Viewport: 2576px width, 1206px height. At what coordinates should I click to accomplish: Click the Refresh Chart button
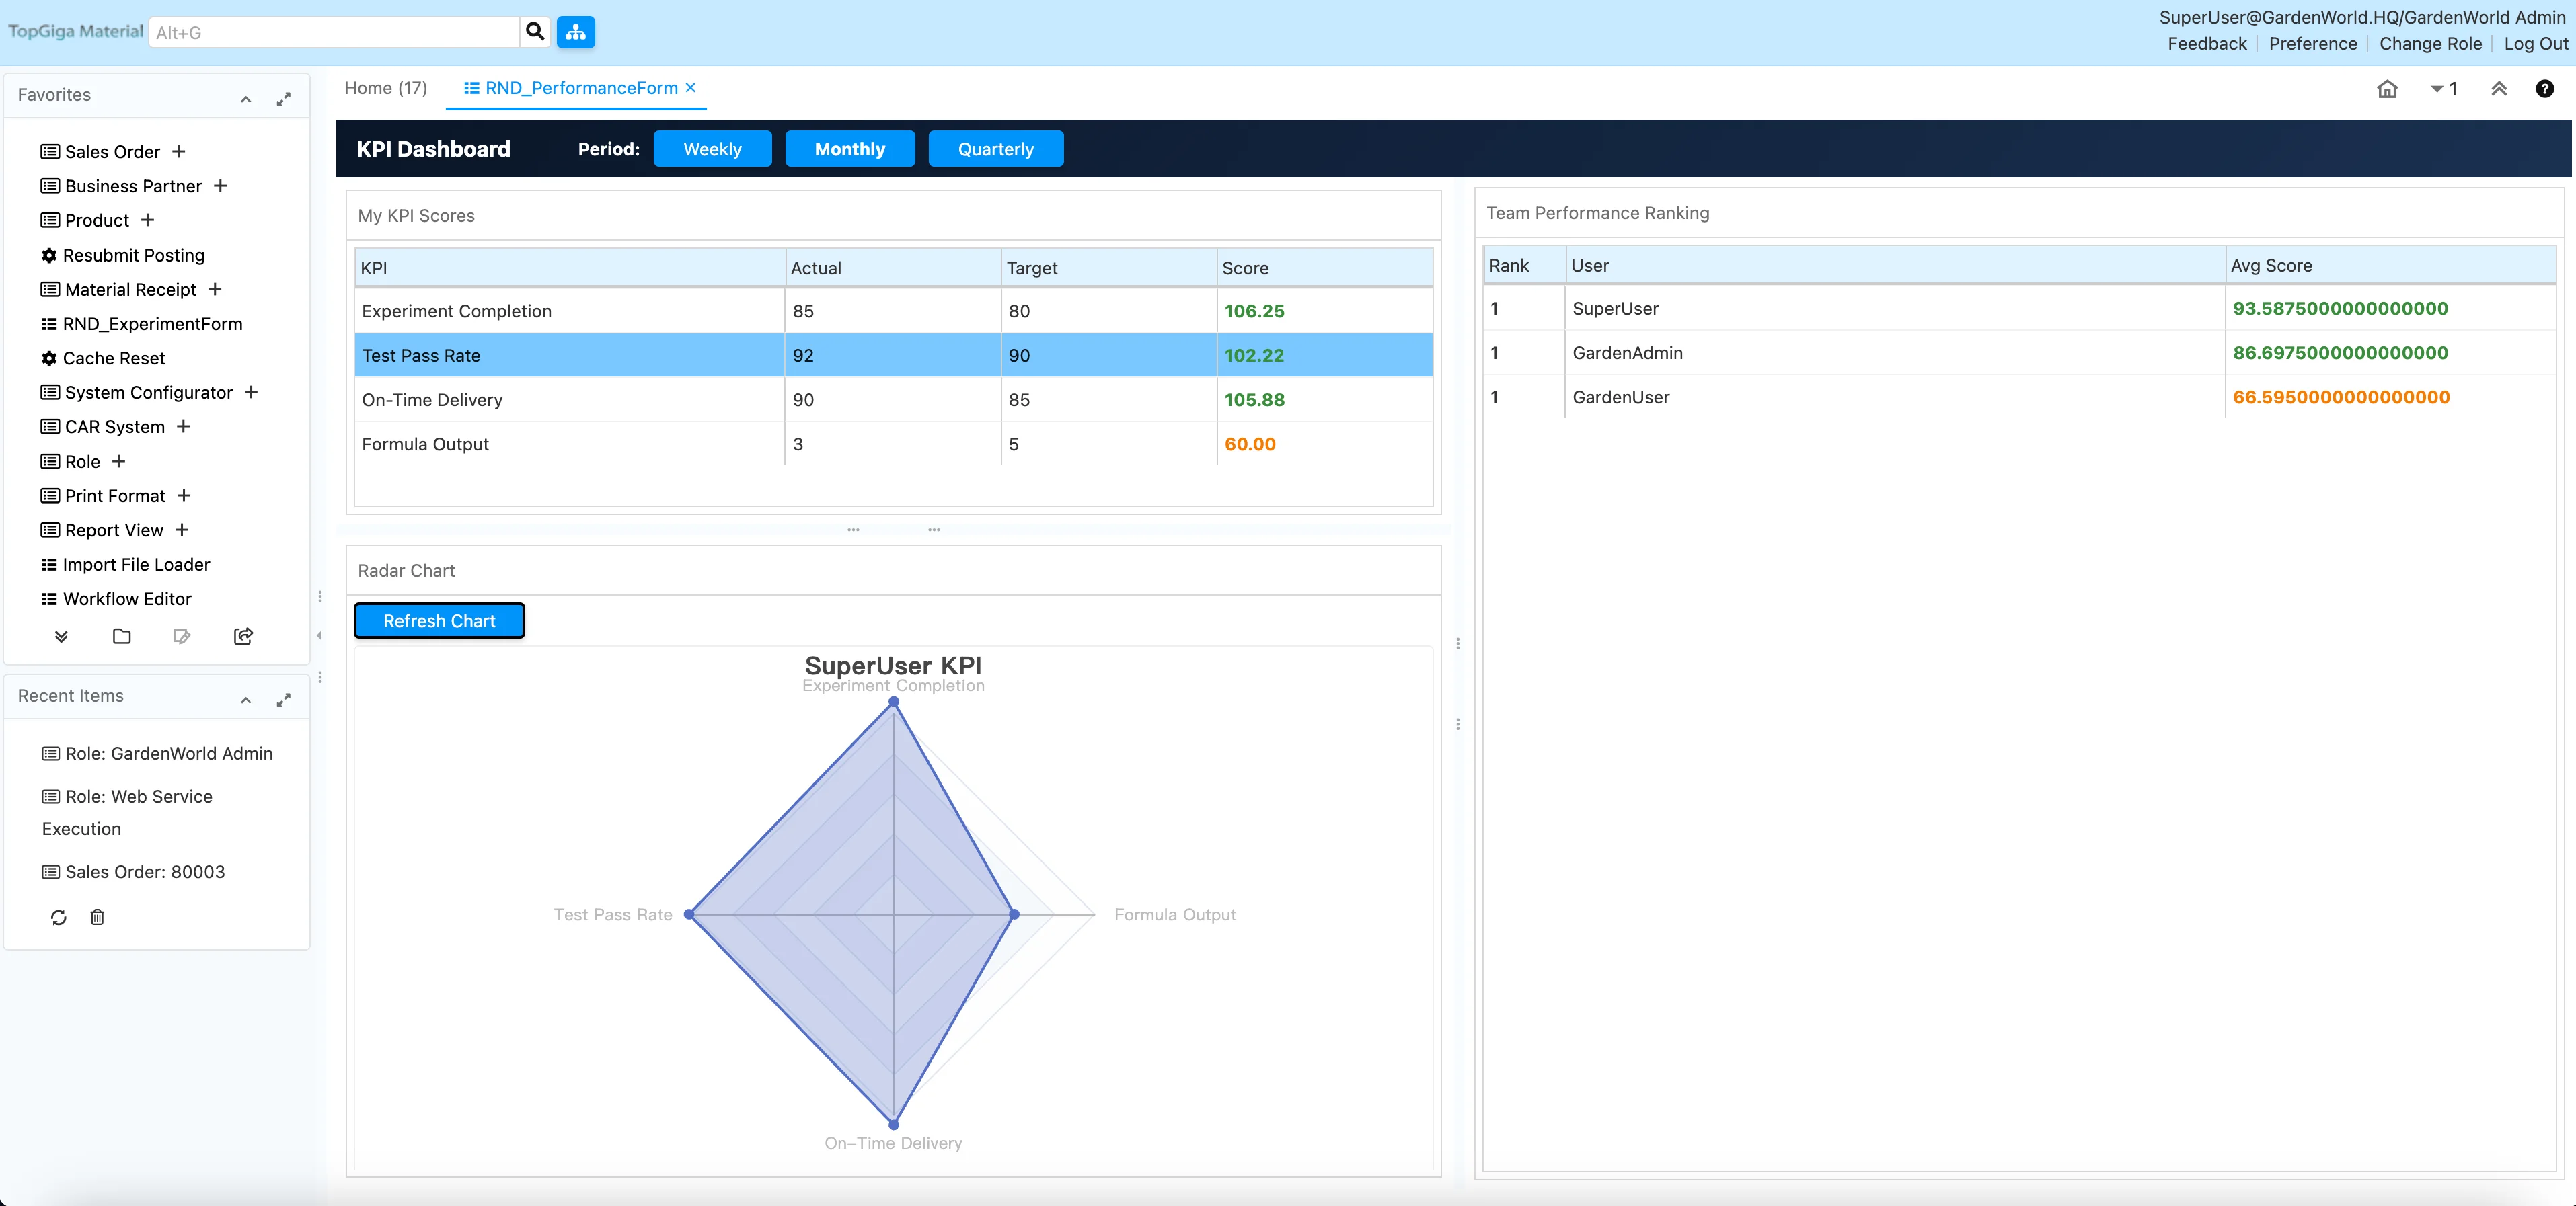439,620
